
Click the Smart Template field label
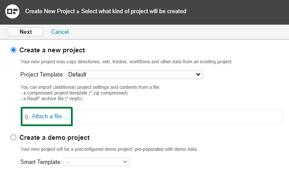pyautogui.click(x=41, y=162)
